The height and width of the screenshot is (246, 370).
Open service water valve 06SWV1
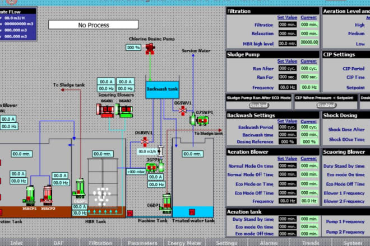(x=182, y=111)
